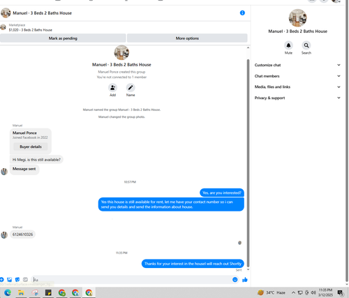349x298 pixels.
Task: Open Manuel's profile picture beside Message sent
Action: (4, 172)
